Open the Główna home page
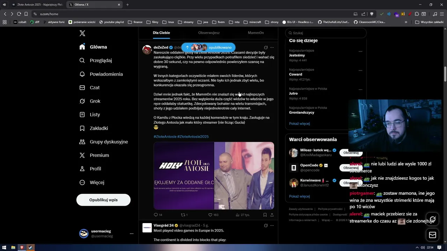Screen dimensions: 447x251 point(93,47)
